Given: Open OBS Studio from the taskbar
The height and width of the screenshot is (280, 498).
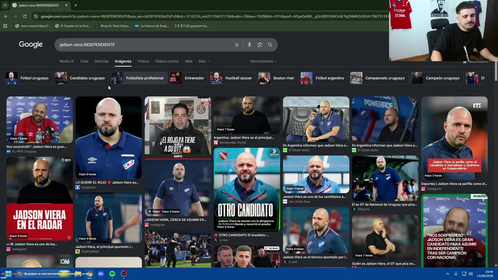Looking at the screenshot, I should [x=124, y=274].
